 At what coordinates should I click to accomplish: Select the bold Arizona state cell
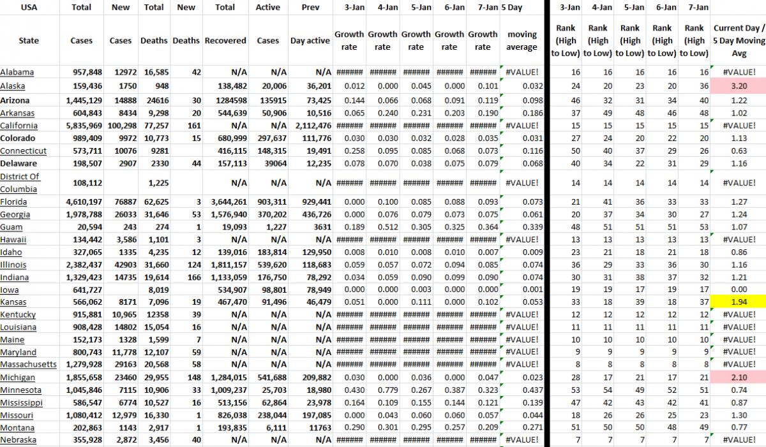tap(15, 100)
